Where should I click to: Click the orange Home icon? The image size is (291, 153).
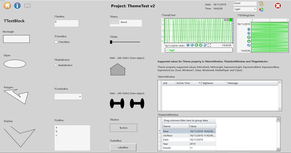(x=7, y=6)
